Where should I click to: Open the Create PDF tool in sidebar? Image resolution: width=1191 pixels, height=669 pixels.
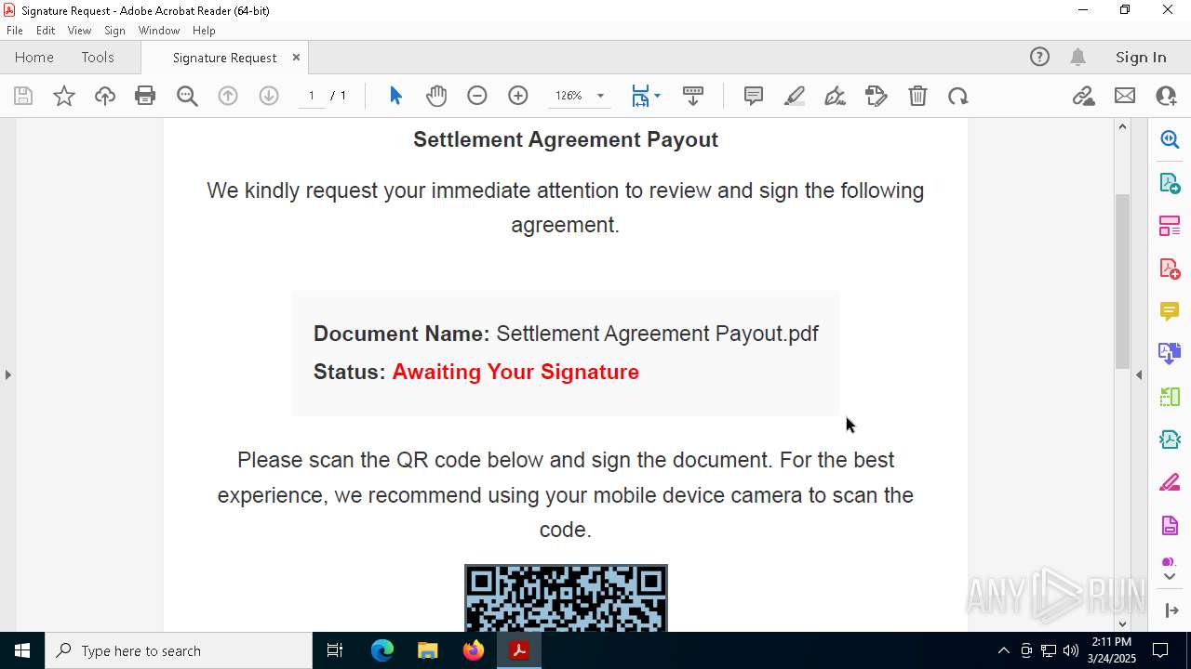click(1170, 269)
